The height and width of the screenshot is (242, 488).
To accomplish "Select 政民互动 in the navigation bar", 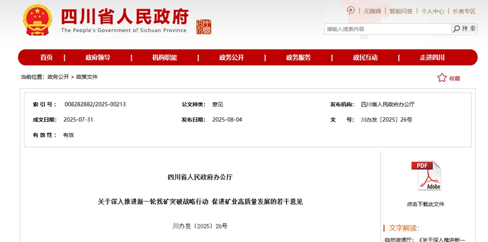I will [365, 57].
